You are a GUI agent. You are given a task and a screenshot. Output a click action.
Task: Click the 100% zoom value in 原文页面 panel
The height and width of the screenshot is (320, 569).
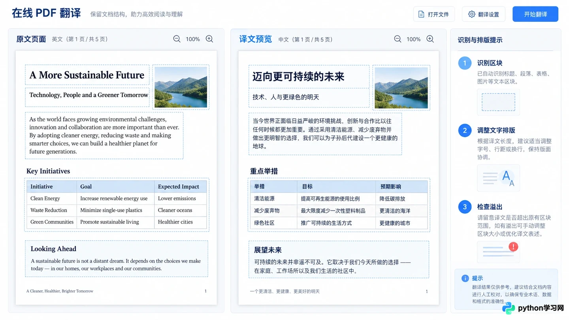(x=193, y=39)
